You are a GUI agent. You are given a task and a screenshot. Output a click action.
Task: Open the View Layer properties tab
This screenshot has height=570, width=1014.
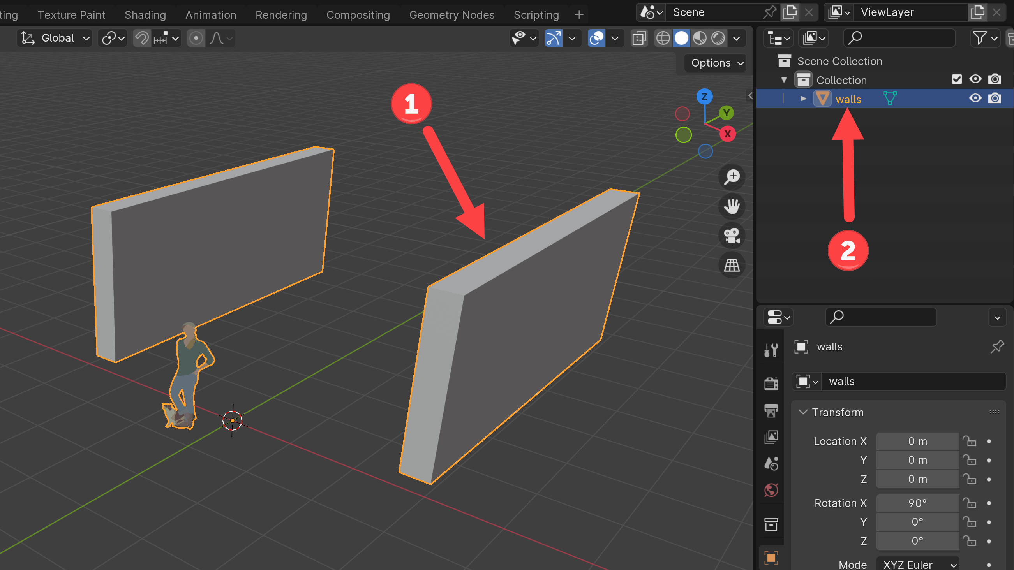point(771,437)
